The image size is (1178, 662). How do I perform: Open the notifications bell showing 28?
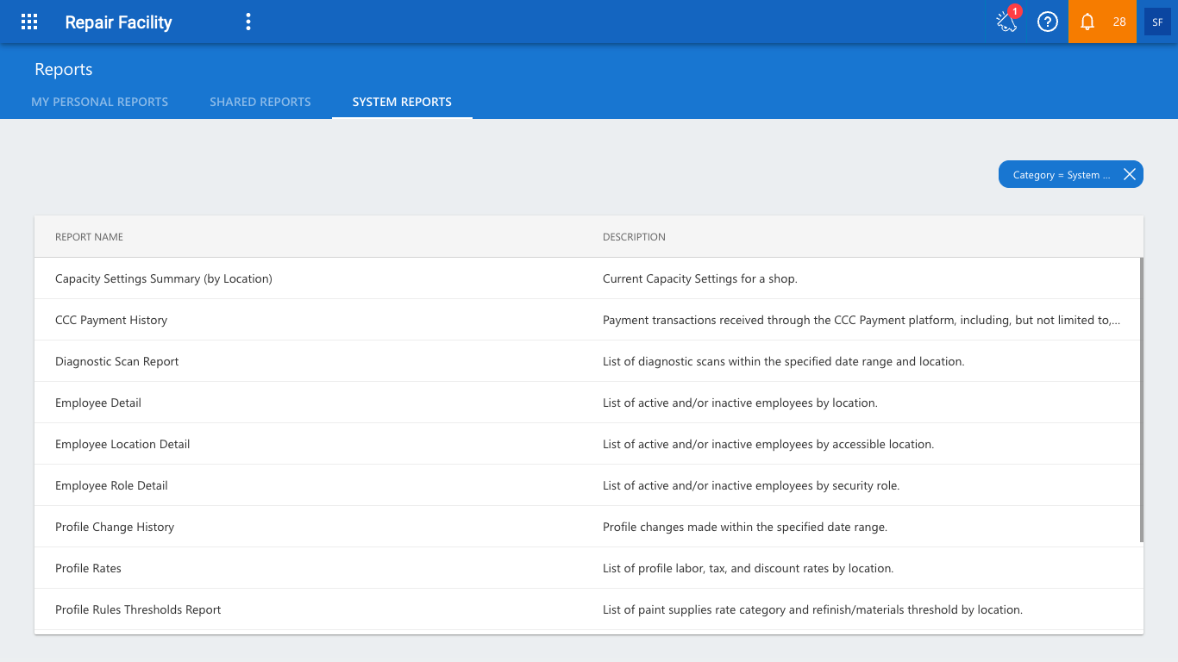pos(1102,22)
